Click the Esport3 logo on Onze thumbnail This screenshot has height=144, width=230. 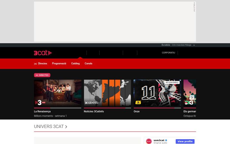(x=138, y=102)
